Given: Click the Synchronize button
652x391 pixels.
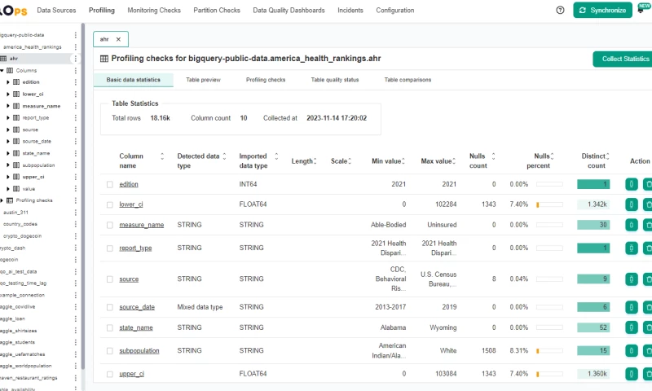Looking at the screenshot, I should pyautogui.click(x=602, y=10).
